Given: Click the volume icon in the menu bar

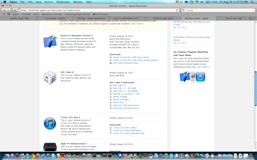Looking at the screenshot, I should 202,2.
